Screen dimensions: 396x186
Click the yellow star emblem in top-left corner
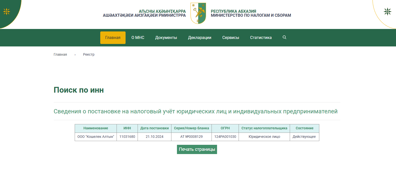[7, 11]
